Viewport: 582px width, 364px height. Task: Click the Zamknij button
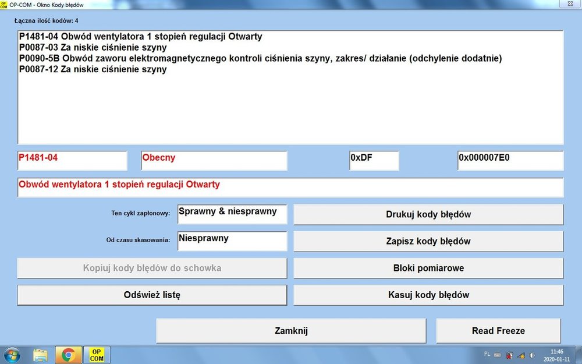click(291, 331)
